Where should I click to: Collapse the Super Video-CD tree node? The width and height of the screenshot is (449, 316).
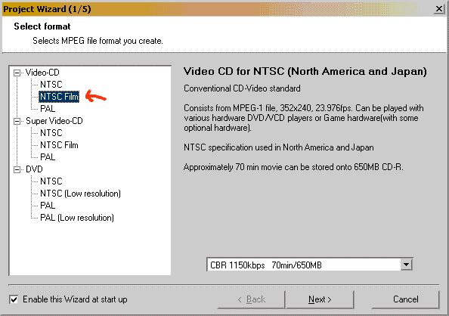point(17,122)
